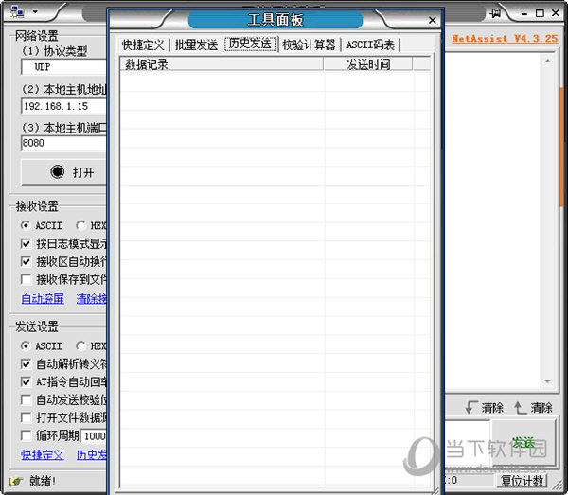
Task: Select ASCII radio in receive settings
Action: [x=26, y=226]
